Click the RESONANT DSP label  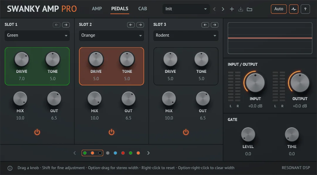point(296,168)
